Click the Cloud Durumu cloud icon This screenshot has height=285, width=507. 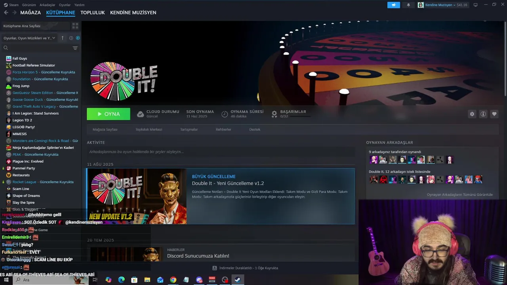click(x=140, y=114)
